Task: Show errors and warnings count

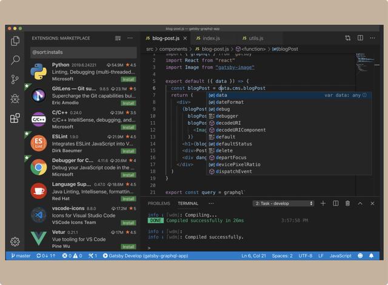Action: pos(72,256)
